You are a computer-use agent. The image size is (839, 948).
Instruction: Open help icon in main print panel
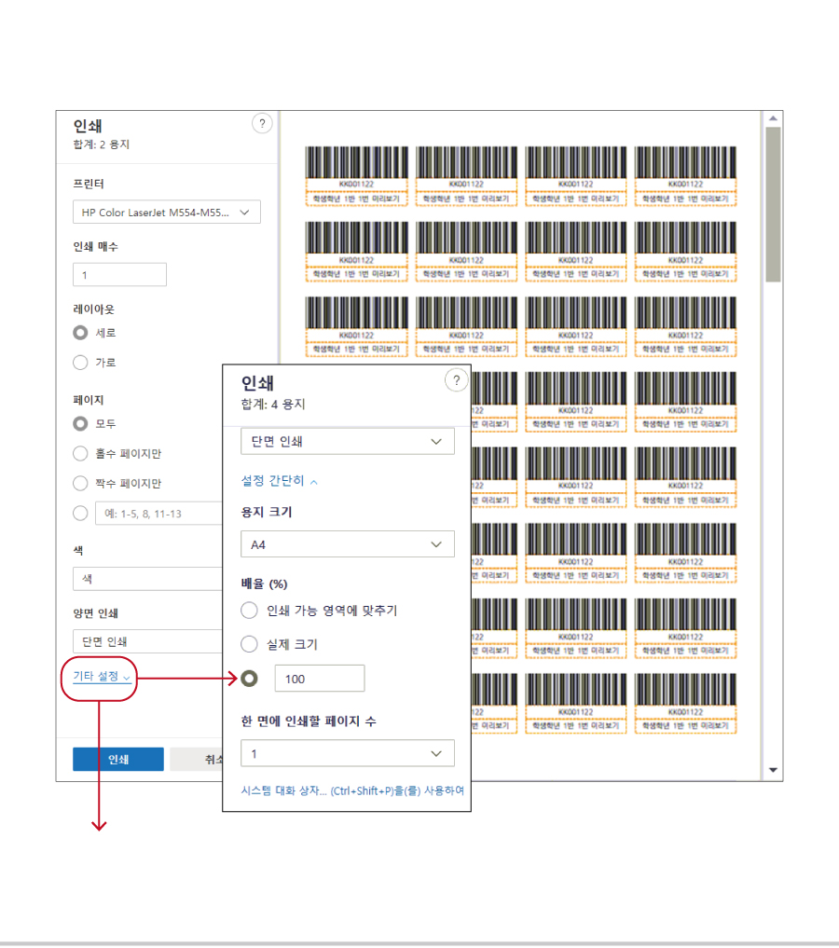point(262,123)
